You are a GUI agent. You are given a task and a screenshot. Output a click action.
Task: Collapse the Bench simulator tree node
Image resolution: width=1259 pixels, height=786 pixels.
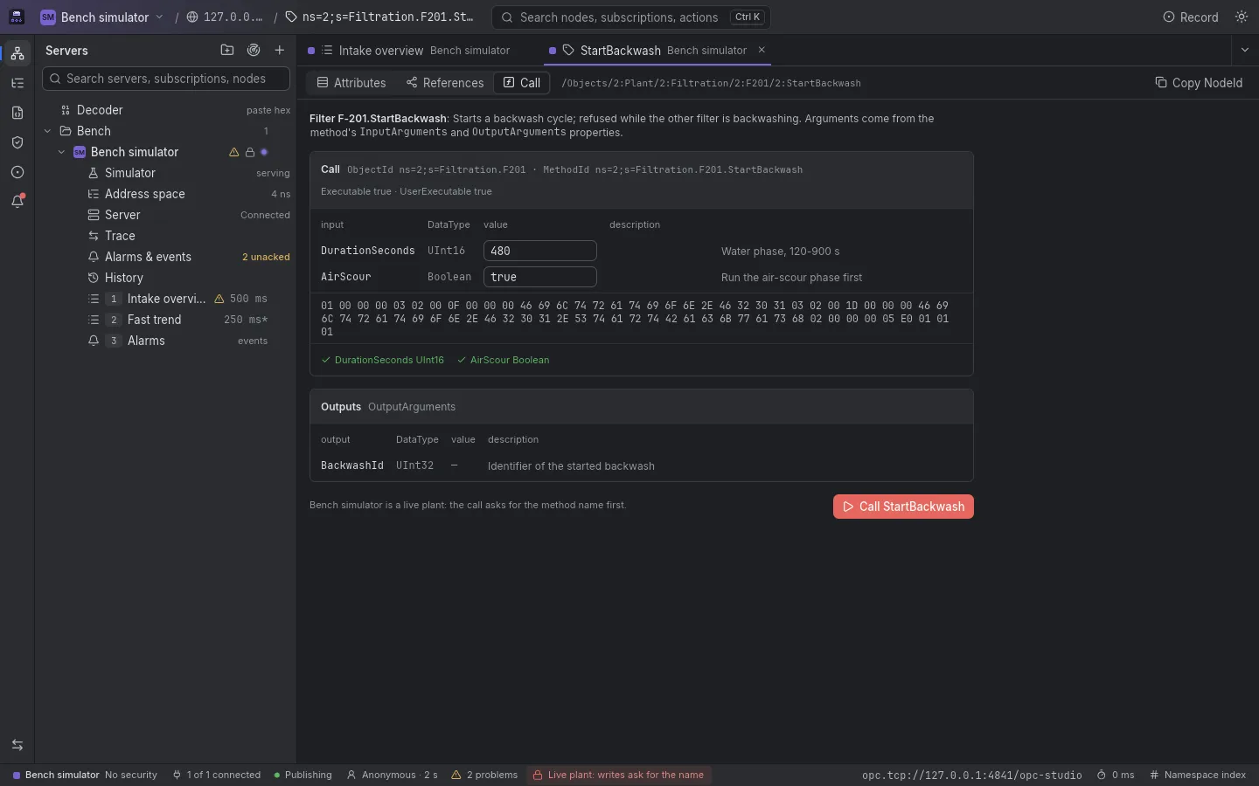(61, 152)
